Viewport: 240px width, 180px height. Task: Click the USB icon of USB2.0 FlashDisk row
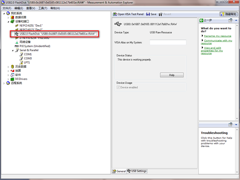16,34
